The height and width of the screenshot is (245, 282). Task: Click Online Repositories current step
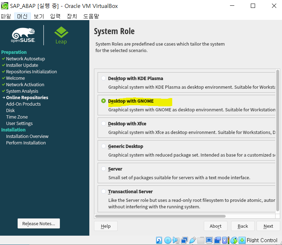27,98
